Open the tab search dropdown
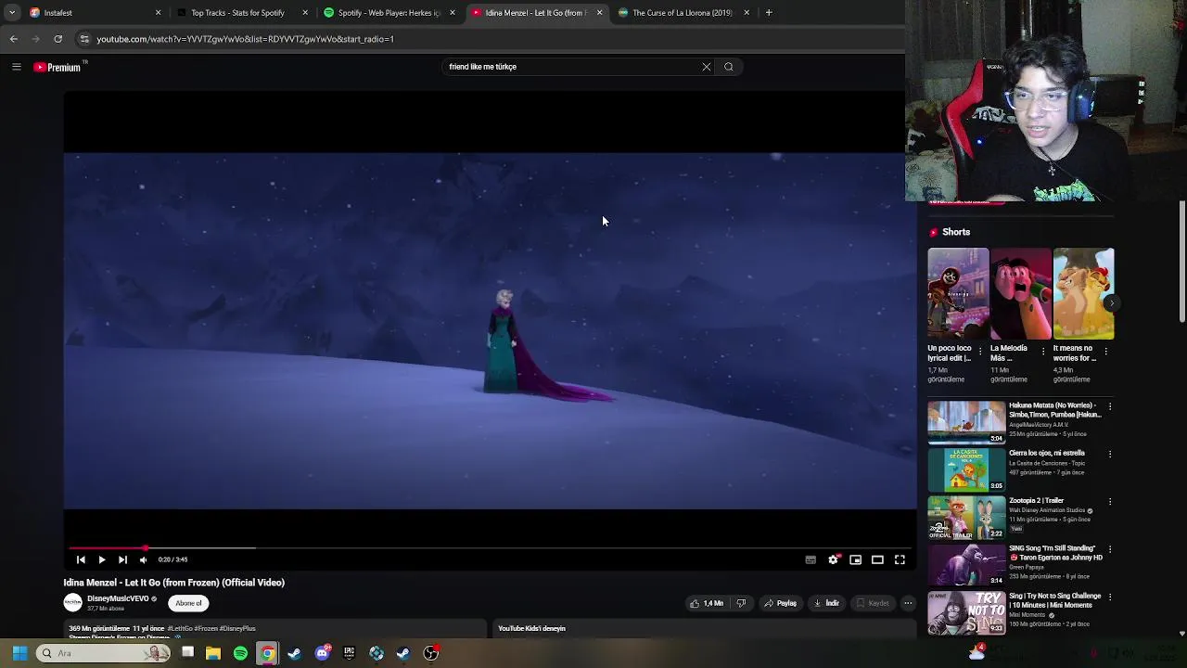1187x668 pixels. (12, 13)
